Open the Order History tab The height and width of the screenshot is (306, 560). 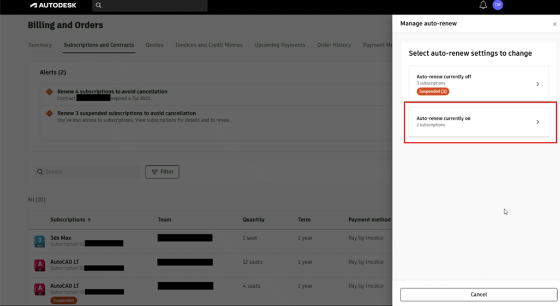click(x=334, y=45)
